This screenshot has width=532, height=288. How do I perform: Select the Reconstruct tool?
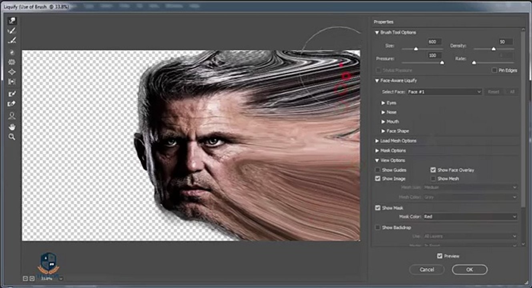point(12,31)
